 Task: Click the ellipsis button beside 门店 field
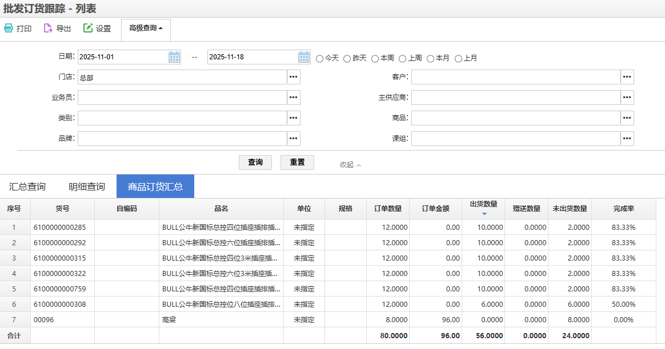click(x=294, y=77)
